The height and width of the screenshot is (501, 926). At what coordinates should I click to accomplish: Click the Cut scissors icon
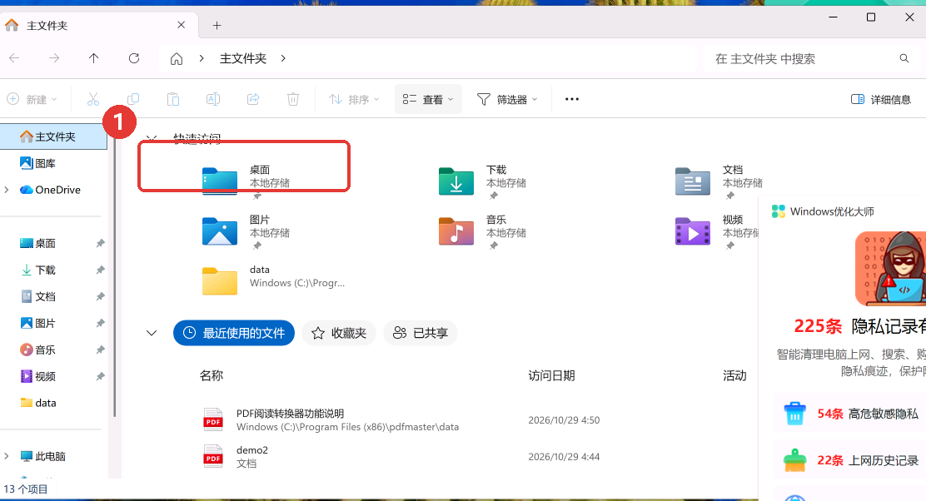click(x=93, y=99)
